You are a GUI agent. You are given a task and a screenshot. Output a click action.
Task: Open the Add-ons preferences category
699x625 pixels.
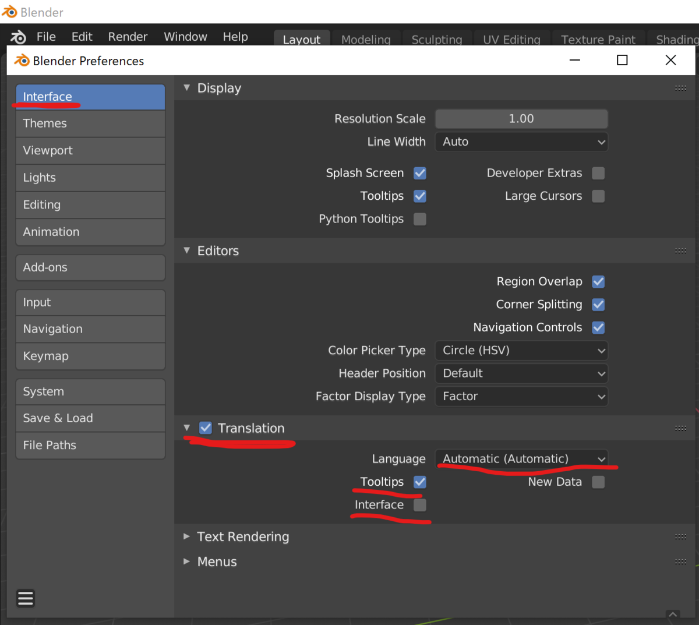[x=90, y=267]
